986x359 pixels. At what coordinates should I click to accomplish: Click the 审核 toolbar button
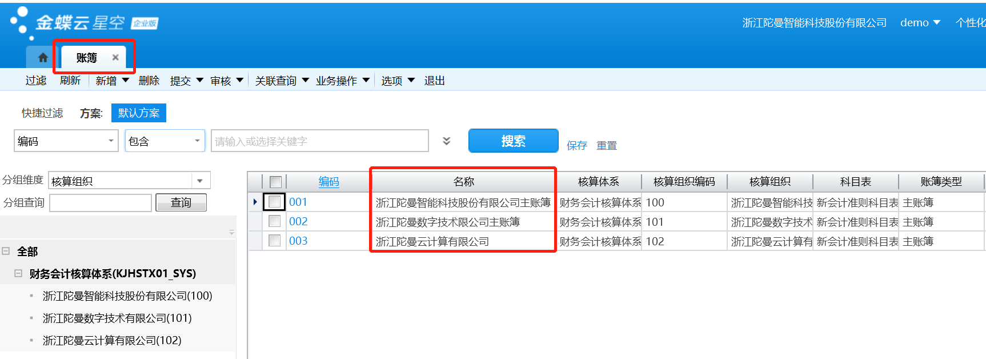(x=221, y=81)
